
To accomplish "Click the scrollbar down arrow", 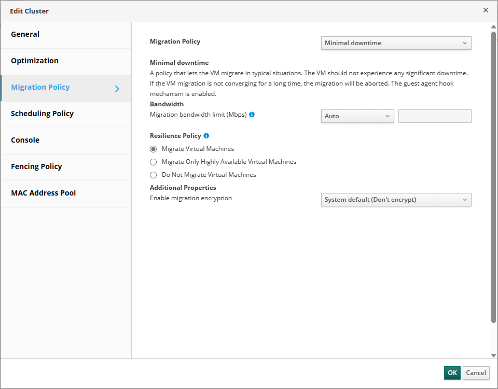I will pyautogui.click(x=493, y=355).
